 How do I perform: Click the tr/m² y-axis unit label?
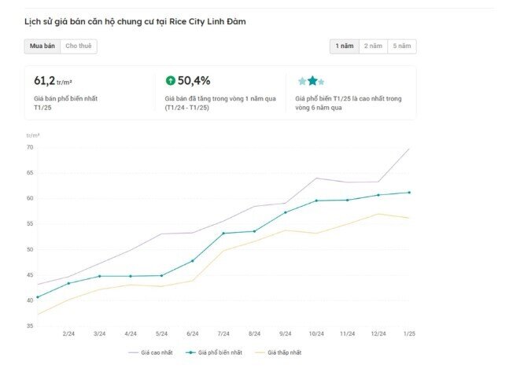(x=33, y=135)
